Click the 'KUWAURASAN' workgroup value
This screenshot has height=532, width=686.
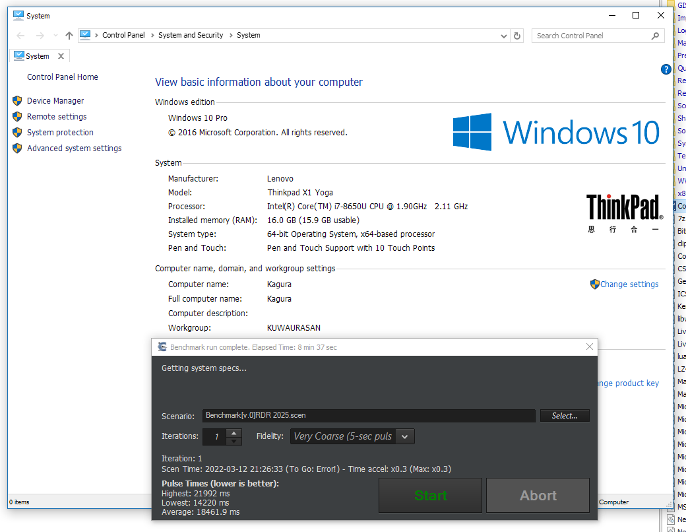click(x=294, y=327)
